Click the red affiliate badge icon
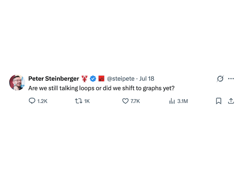Screen dimensions: 247x178 [x=101, y=78]
